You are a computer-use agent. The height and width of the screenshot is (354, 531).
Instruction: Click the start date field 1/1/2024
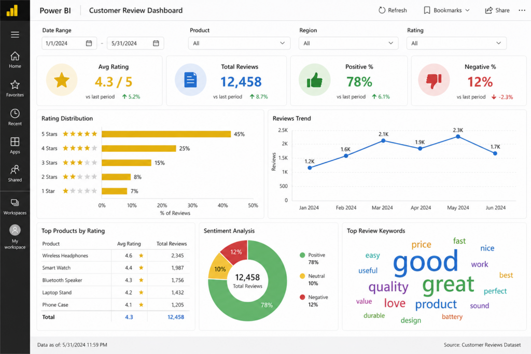tap(69, 43)
